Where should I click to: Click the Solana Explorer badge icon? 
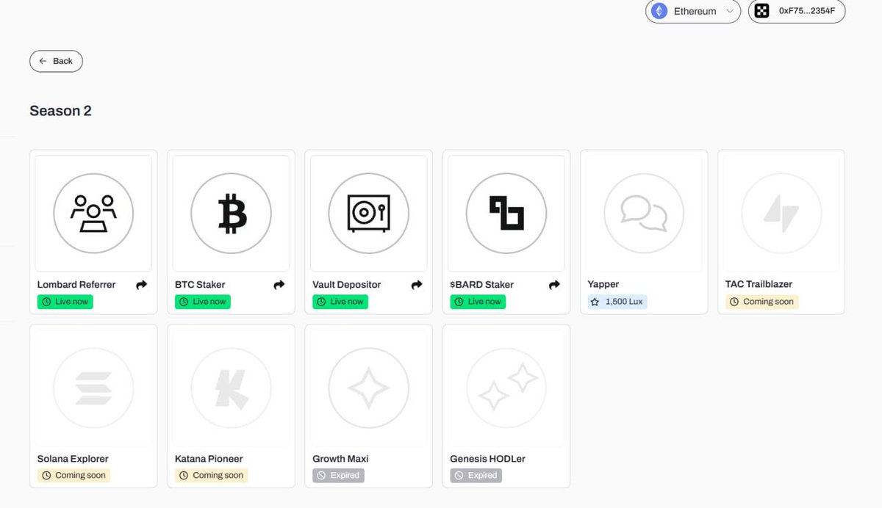93,388
